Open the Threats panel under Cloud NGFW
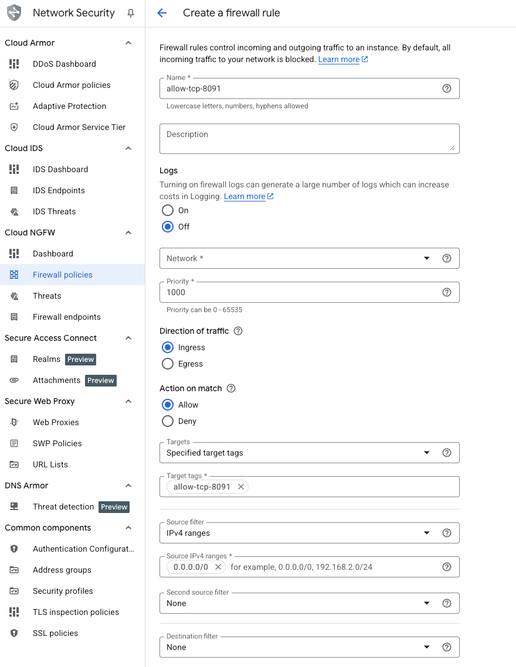Screen dimensions: 516x667 [47, 296]
